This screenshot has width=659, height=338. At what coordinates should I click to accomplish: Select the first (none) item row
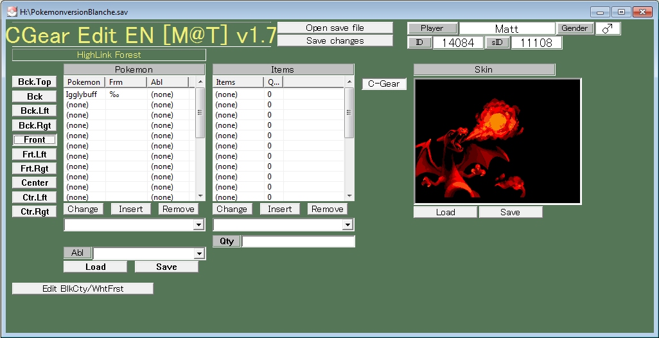tap(279, 94)
